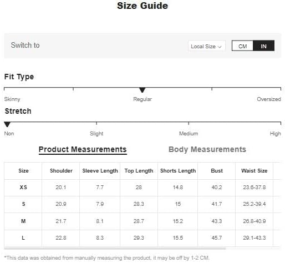Screen dimensions: 285x263
Task: Open the Local Size dropdown
Action: tap(206, 46)
